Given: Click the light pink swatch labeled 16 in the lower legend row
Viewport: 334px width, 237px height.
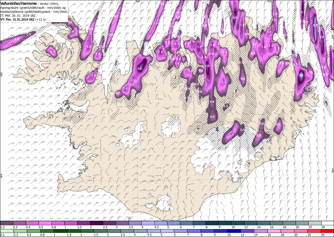Looking at the screenshot, I should click(274, 231).
